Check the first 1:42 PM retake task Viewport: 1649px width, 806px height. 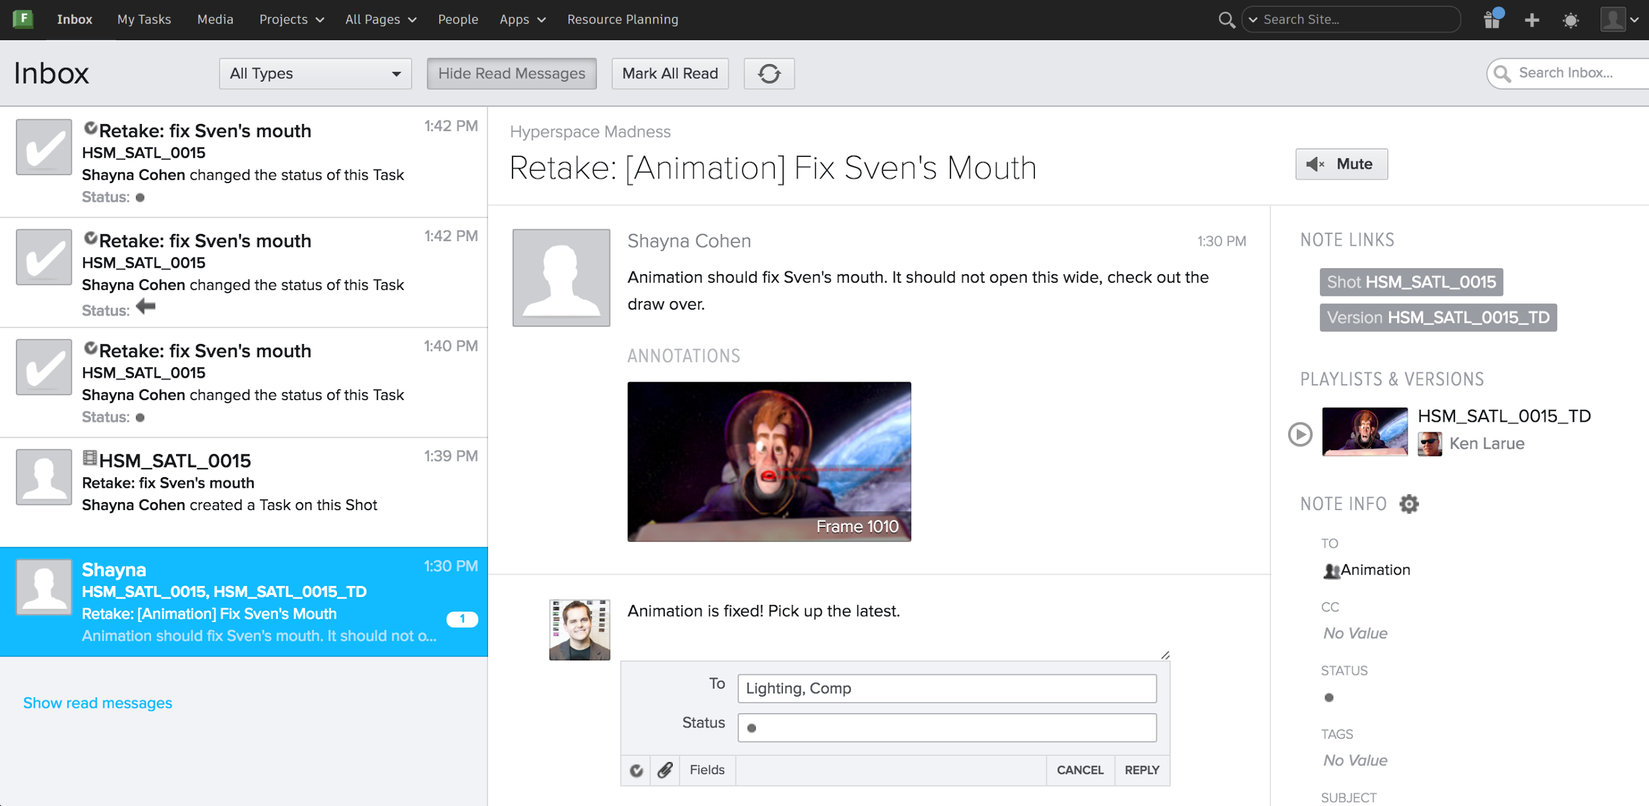[44, 147]
